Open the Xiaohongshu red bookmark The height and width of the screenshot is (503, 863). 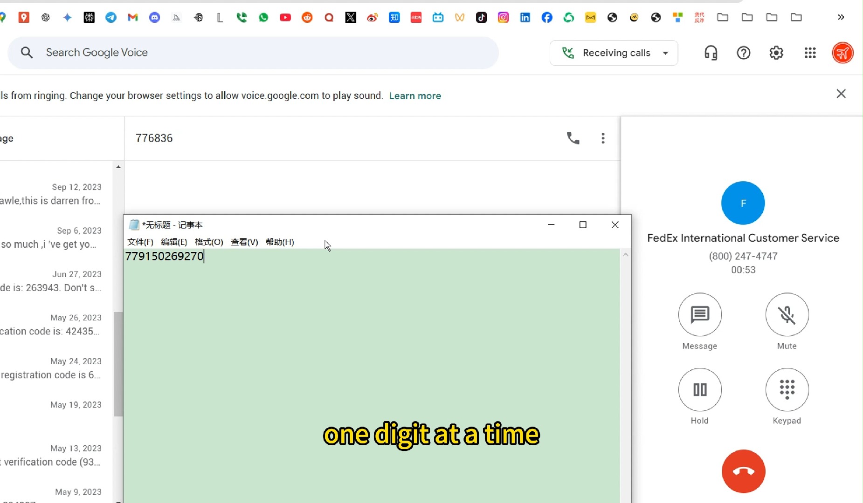click(x=416, y=18)
